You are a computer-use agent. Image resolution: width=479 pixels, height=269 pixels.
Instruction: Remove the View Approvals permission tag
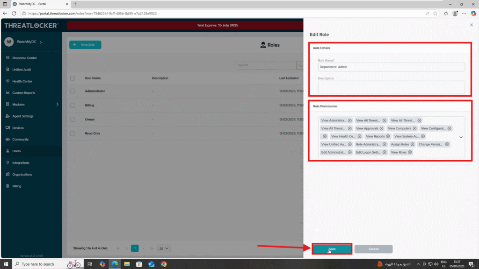click(x=381, y=128)
